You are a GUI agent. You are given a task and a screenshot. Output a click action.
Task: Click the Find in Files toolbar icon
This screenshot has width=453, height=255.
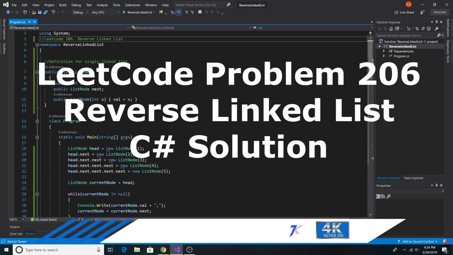[161, 12]
